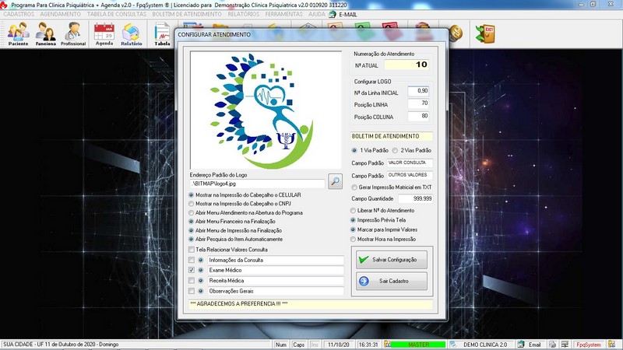Click the 16:31:31 clock in status bar
Image resolution: width=623 pixels, height=350 pixels.
pyautogui.click(x=368, y=345)
